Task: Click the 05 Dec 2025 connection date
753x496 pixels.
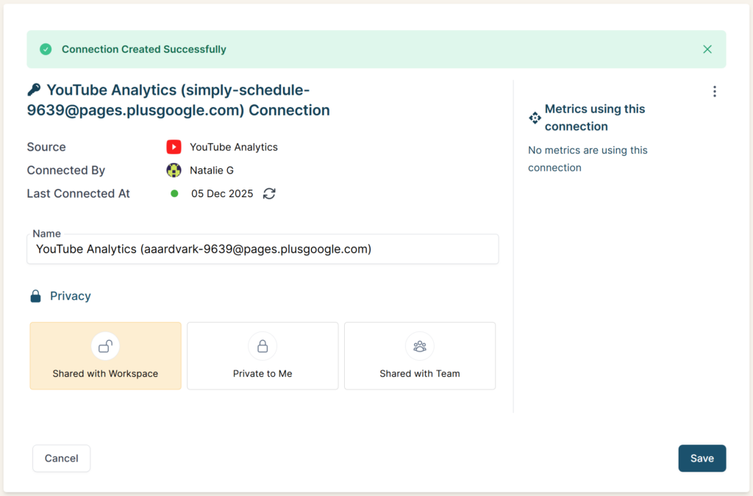Action: [x=222, y=194]
